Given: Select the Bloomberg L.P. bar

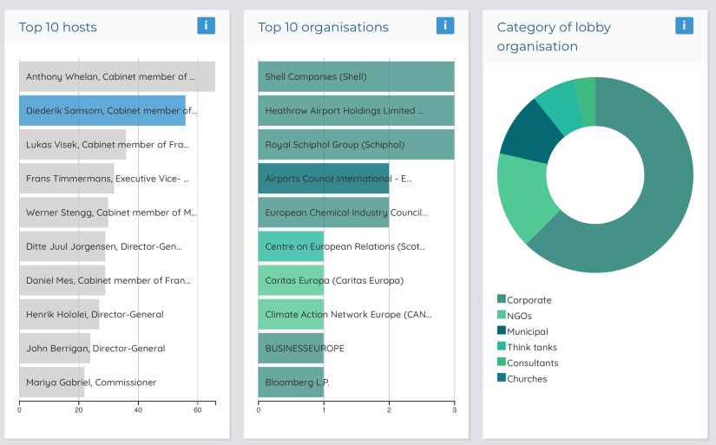Looking at the screenshot, I should 291,382.
